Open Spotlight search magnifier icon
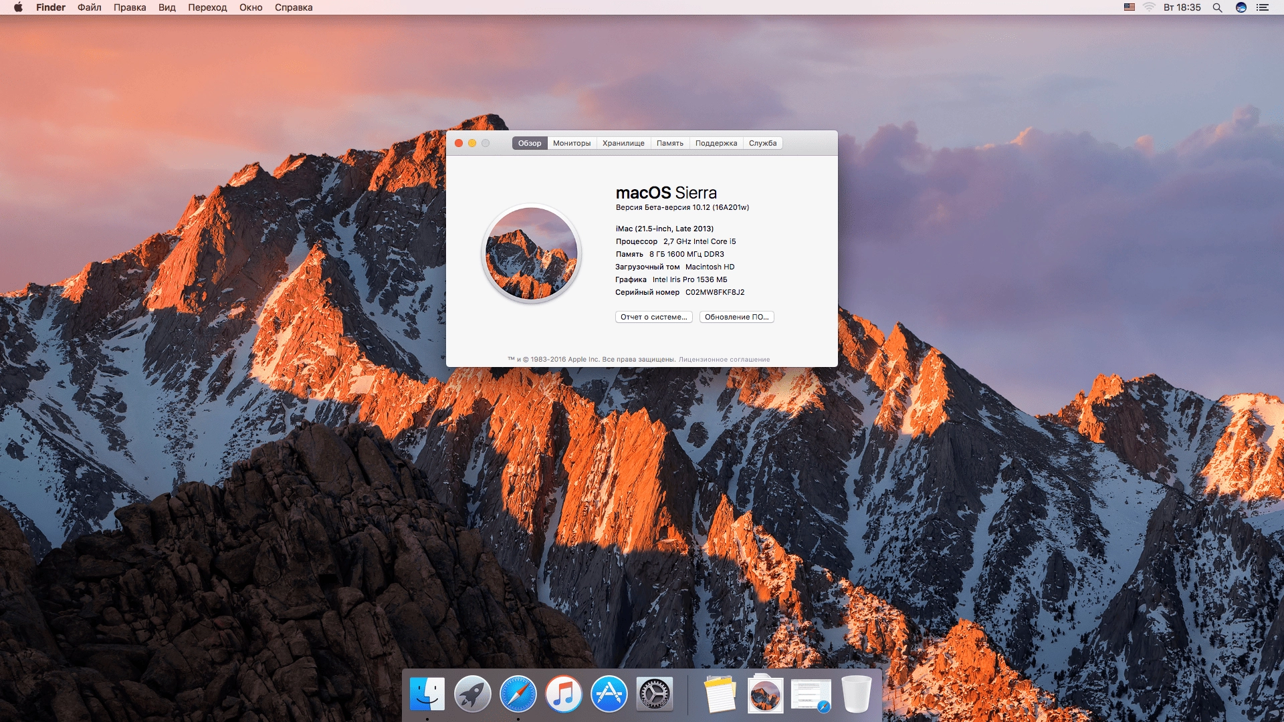Screen dimensions: 1284x722 [x=1217, y=7]
